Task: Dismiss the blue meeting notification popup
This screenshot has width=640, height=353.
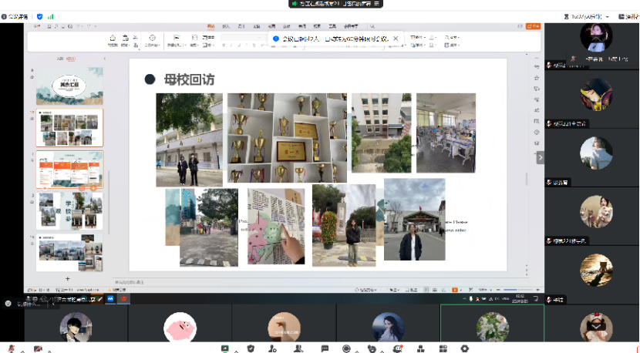Action: tap(396, 38)
